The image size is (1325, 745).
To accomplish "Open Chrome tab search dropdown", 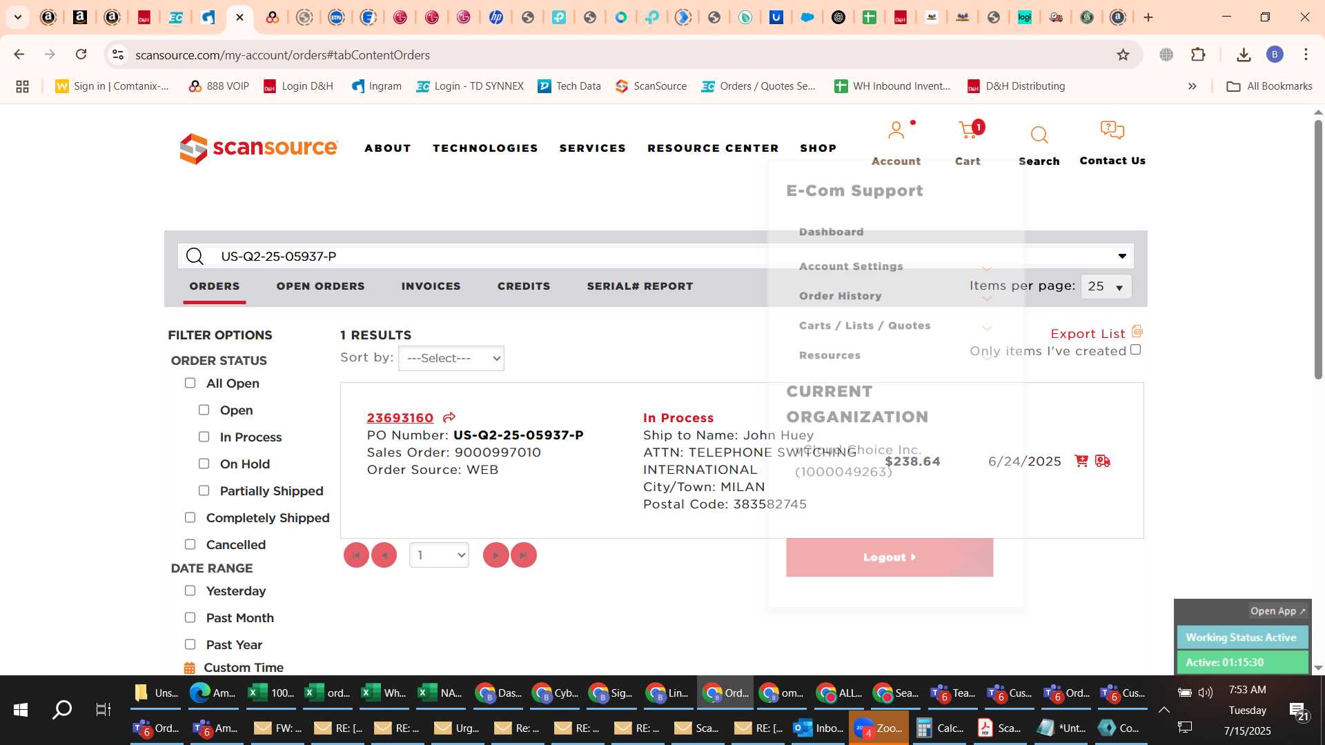I will (x=18, y=17).
